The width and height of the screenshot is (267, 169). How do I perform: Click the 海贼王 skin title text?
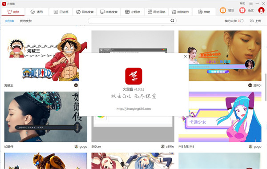click(9, 85)
